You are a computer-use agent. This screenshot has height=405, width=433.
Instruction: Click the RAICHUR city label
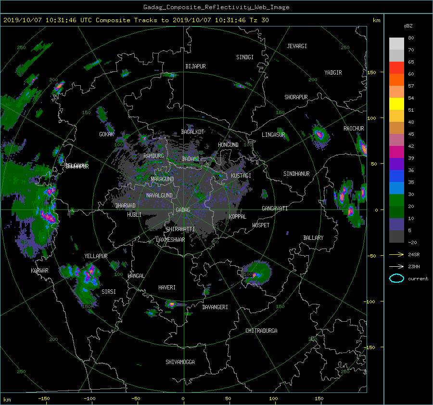tap(354, 129)
